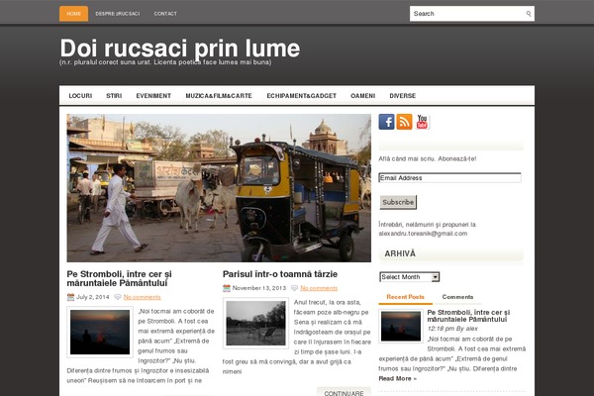Open the RSS feed icon
This screenshot has height=396, width=594.
click(404, 122)
